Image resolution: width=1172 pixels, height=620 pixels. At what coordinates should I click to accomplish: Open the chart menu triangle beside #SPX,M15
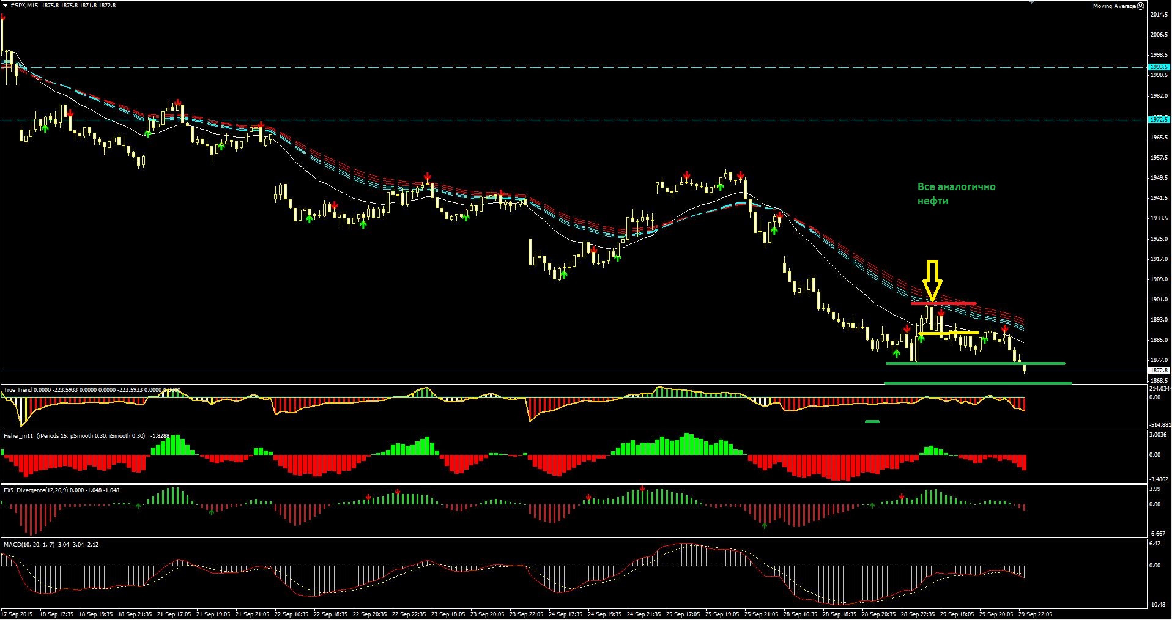(x=6, y=5)
